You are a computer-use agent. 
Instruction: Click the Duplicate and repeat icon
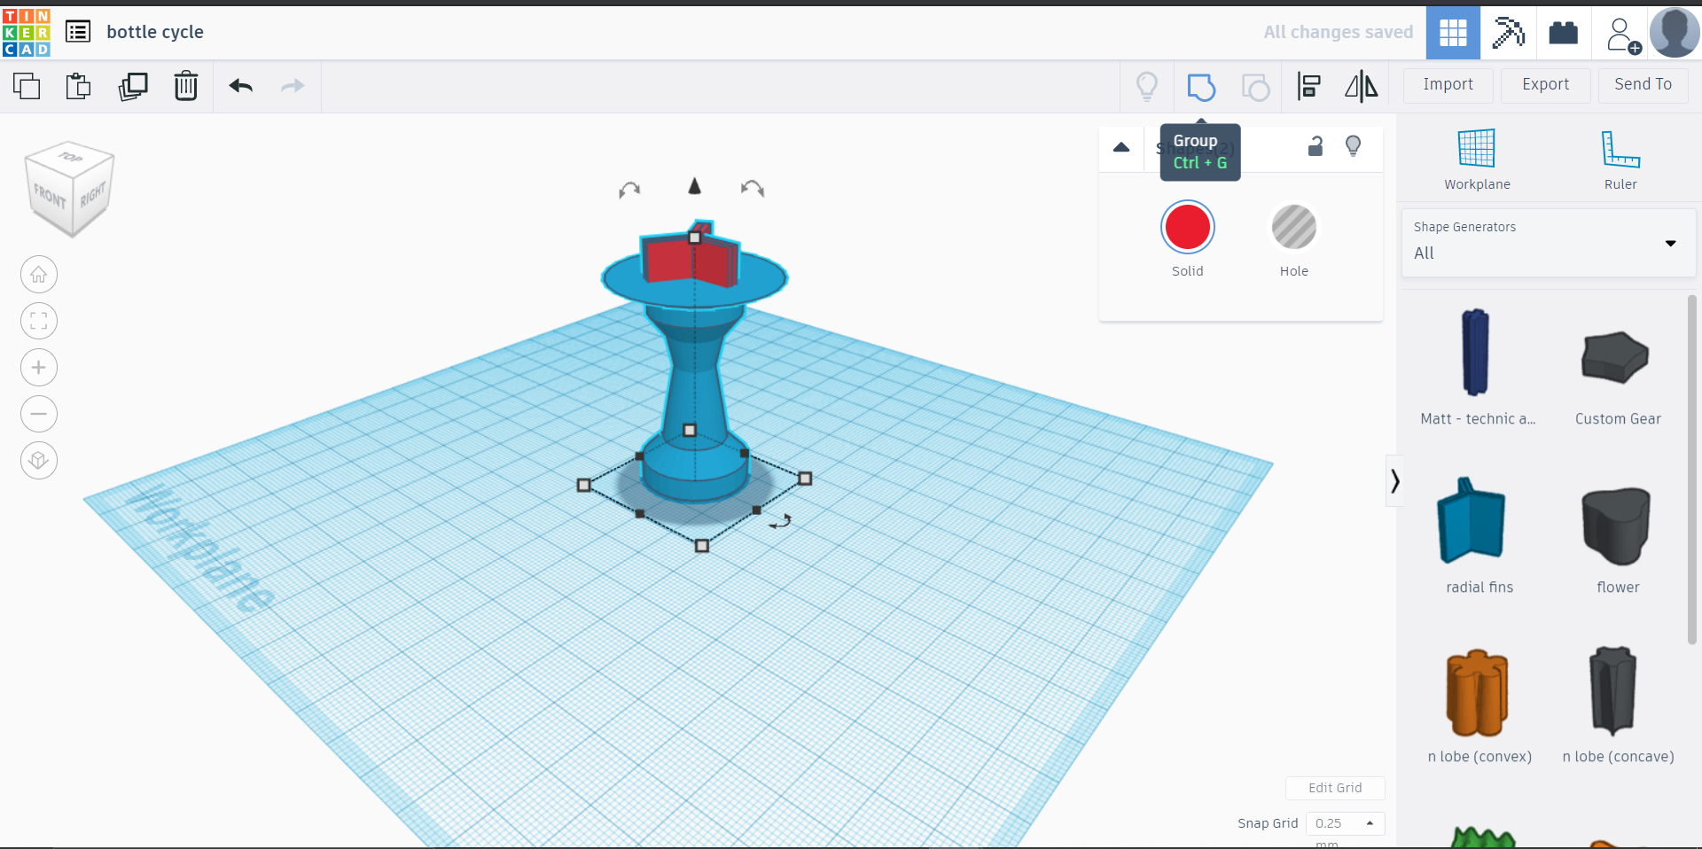coord(133,86)
